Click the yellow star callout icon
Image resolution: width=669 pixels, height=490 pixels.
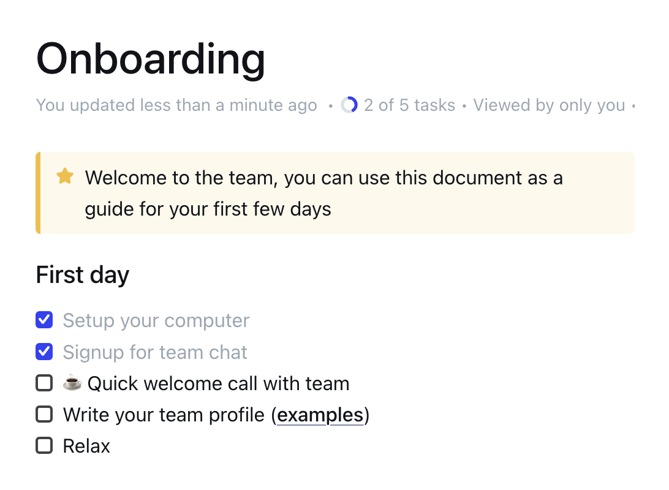(x=65, y=176)
